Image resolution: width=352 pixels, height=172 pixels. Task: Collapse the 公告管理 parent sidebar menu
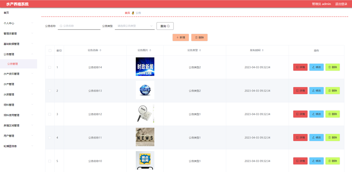(18, 54)
